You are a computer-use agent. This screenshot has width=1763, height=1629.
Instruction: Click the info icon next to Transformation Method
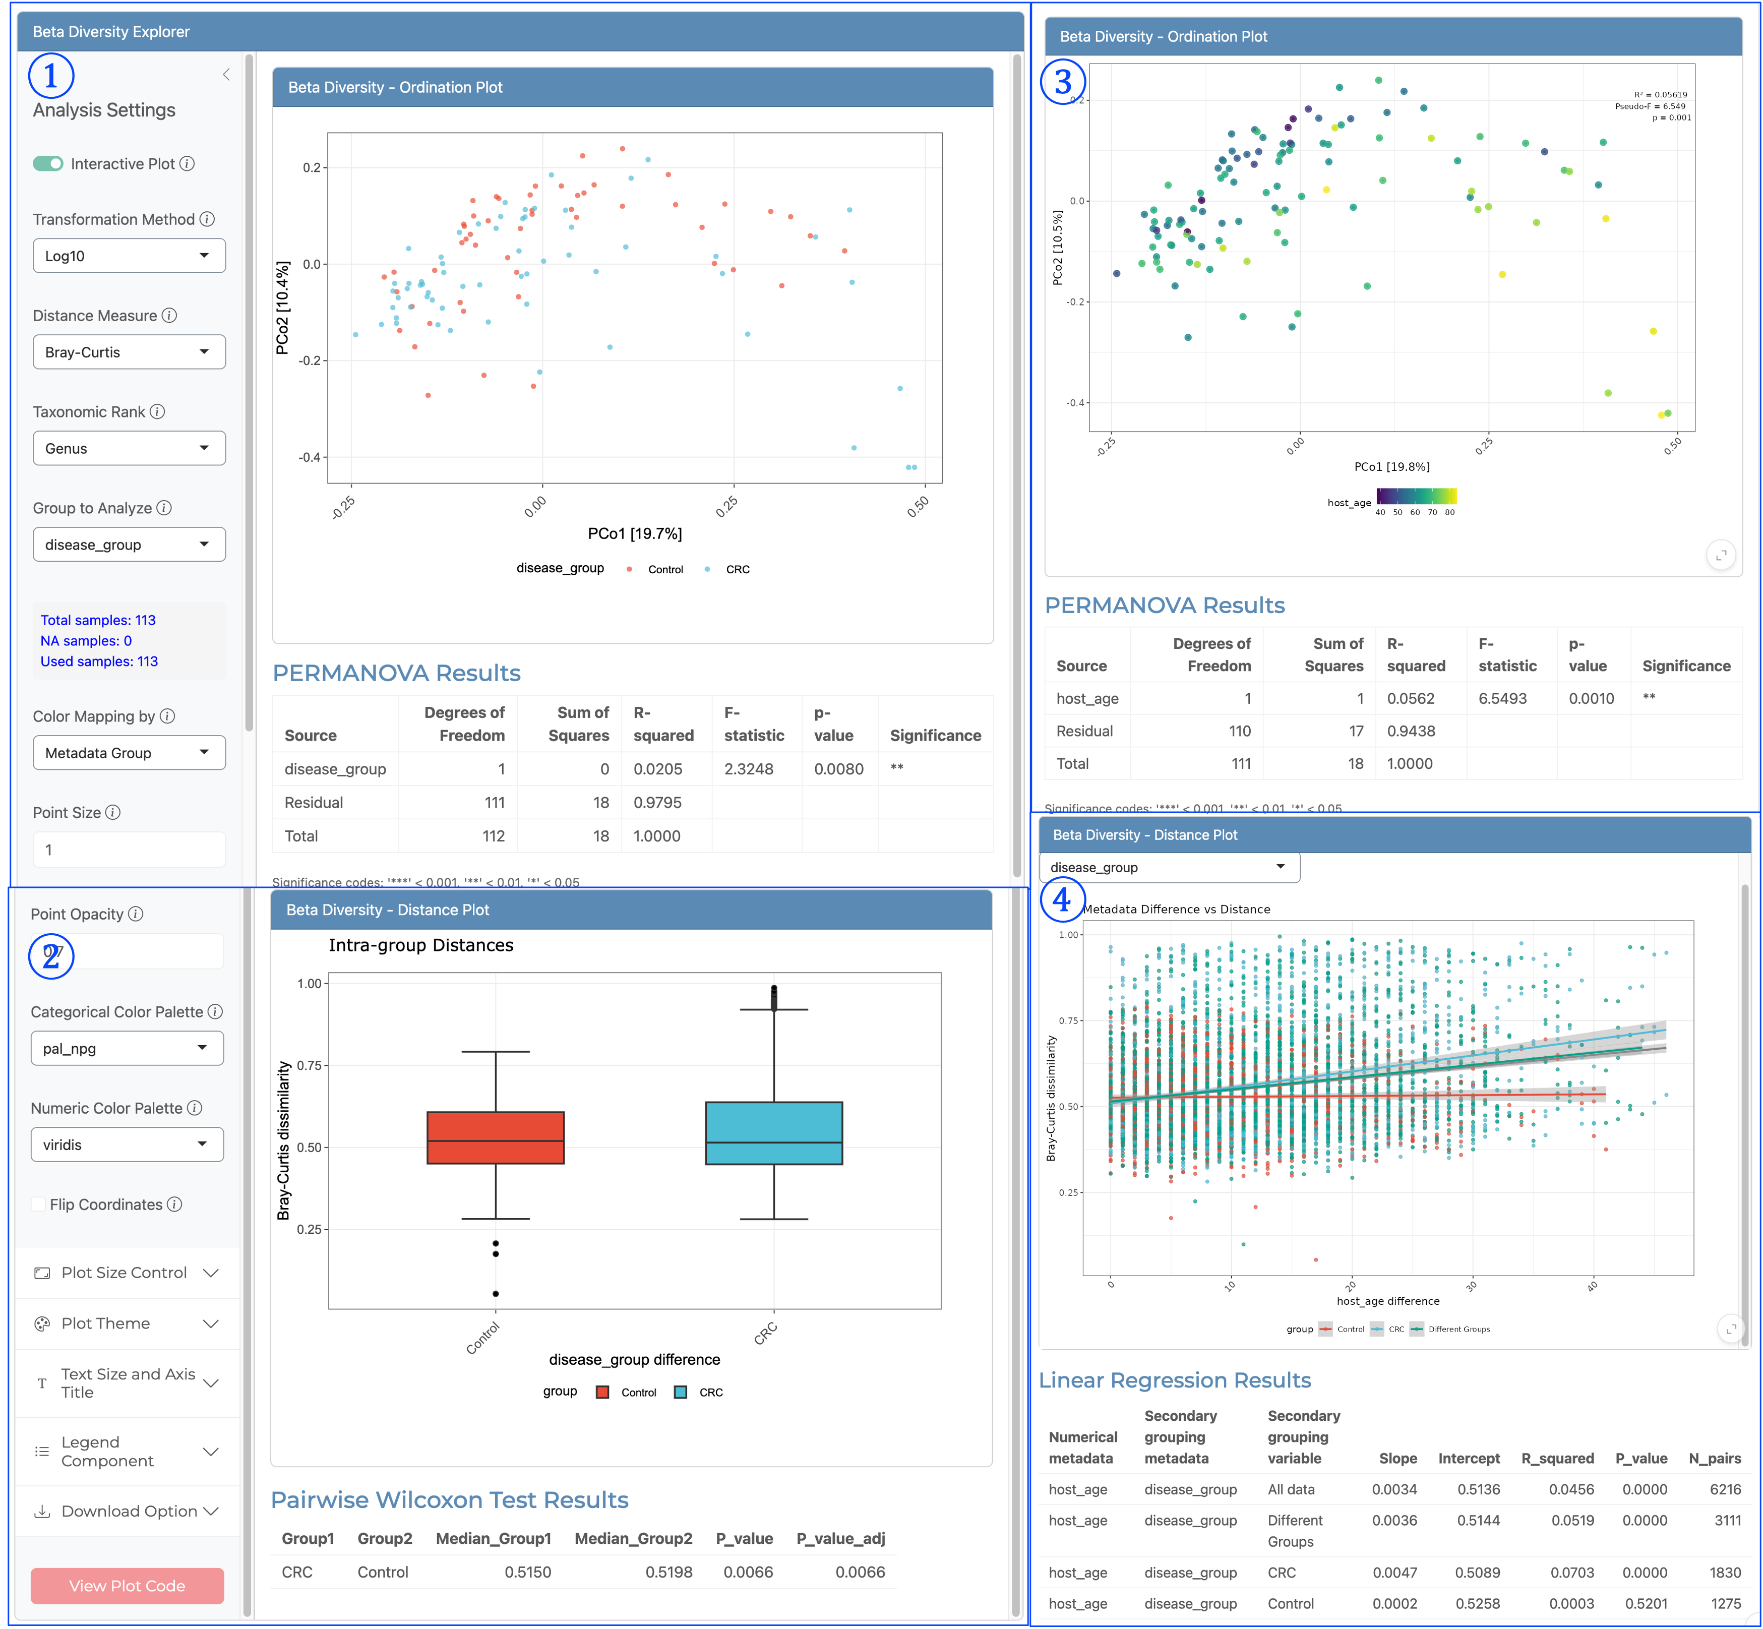pyautogui.click(x=207, y=219)
